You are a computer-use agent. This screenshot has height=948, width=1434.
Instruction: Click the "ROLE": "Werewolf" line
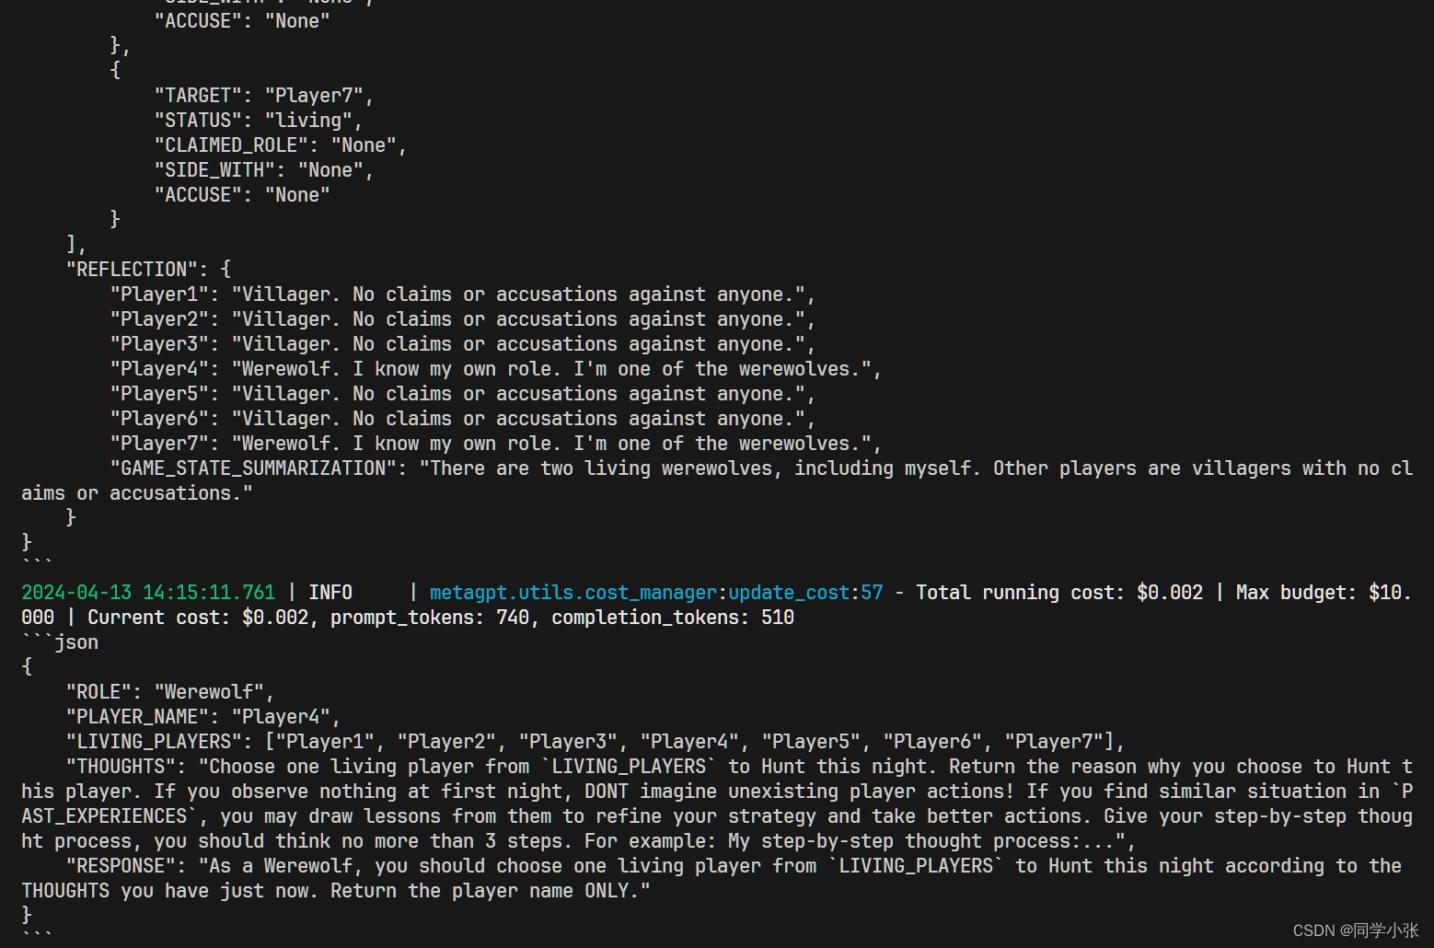170,692
